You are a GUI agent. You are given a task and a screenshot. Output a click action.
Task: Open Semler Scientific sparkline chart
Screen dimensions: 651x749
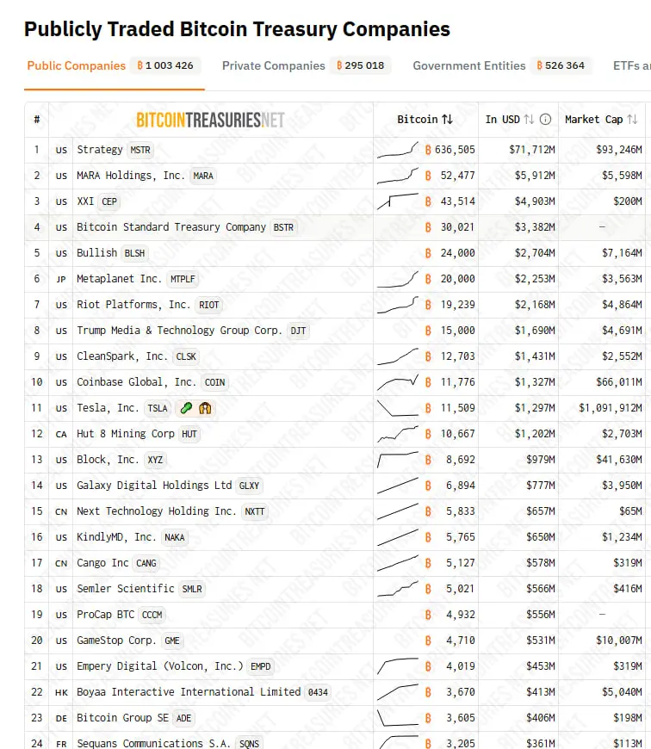[397, 589]
